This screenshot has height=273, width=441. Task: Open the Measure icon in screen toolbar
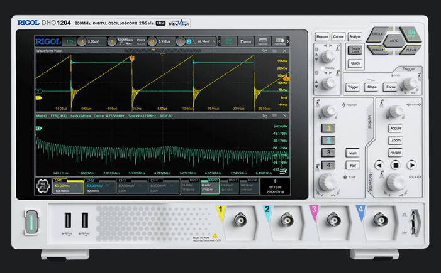[x=263, y=41]
